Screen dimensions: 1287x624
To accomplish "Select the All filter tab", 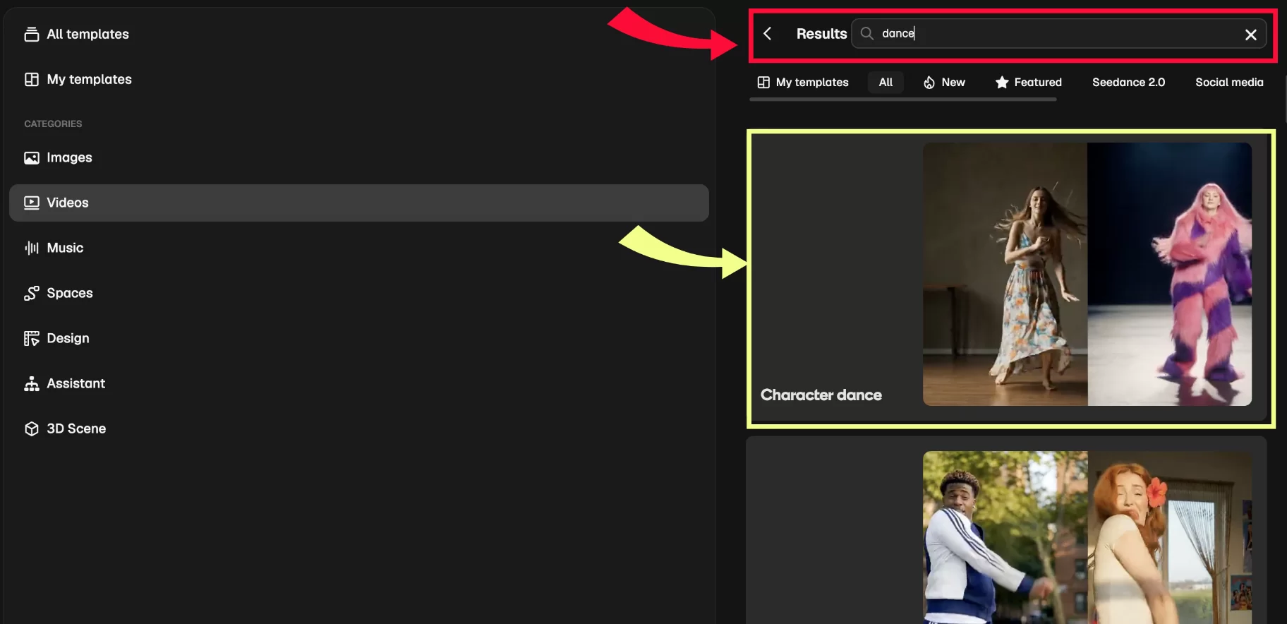I will 886,83.
